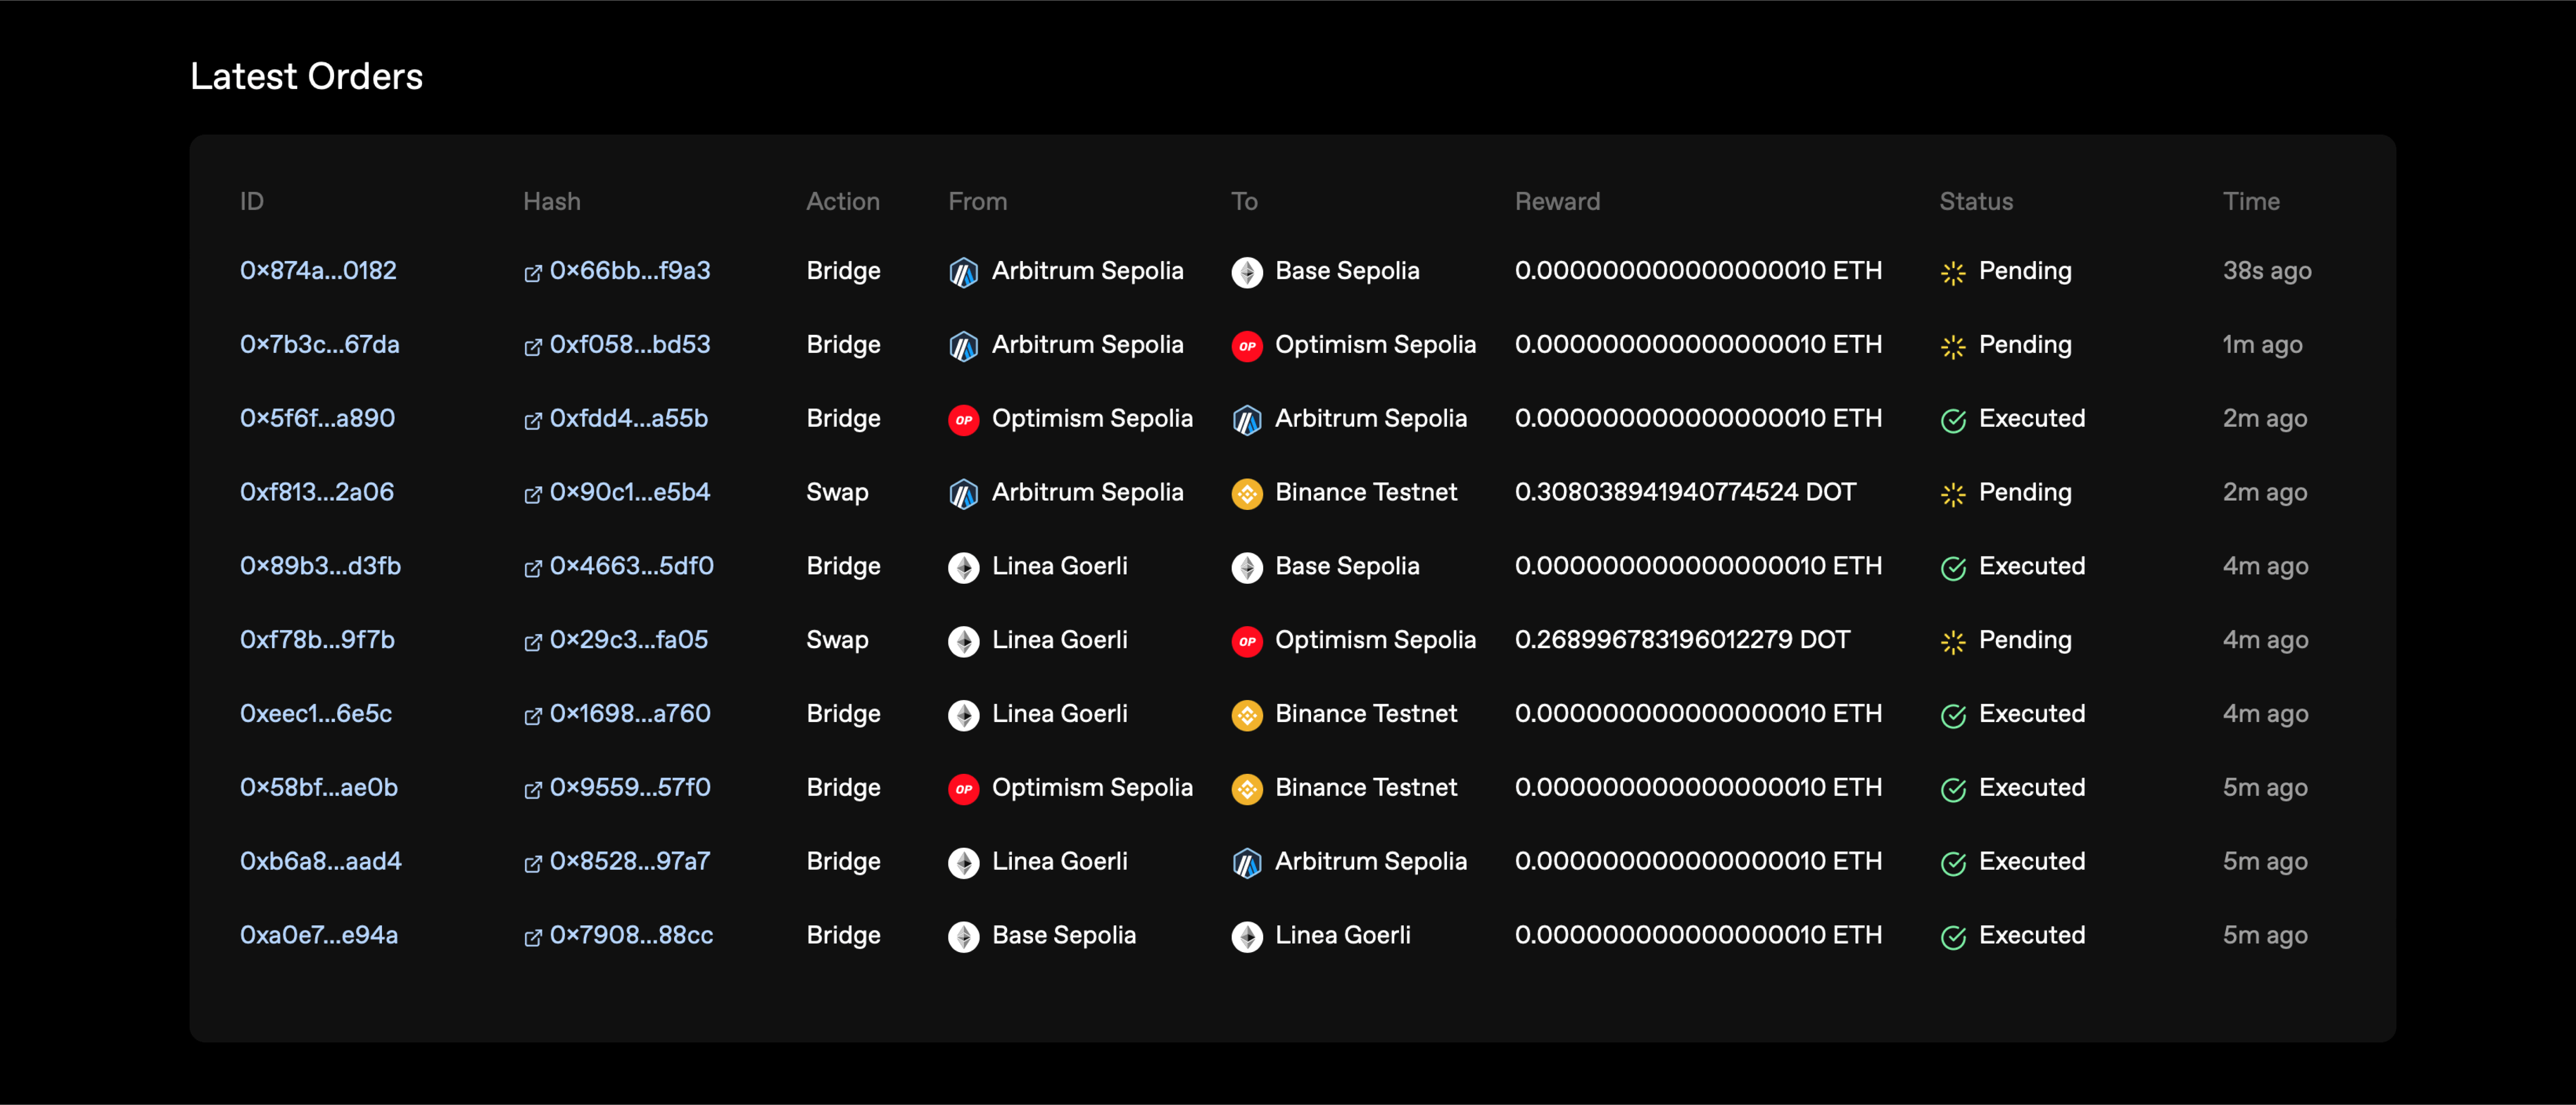Click the Reward column header
Screen dimensions: 2576x1105
tap(1556, 202)
